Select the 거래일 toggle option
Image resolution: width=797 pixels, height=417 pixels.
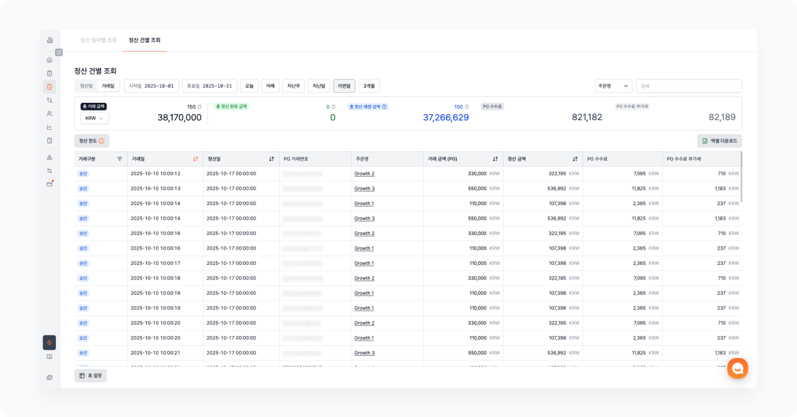tap(108, 86)
